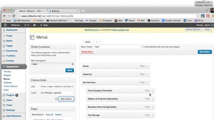Click the Portfolio sidebar icon
The image size is (214, 120).
click(4, 56)
